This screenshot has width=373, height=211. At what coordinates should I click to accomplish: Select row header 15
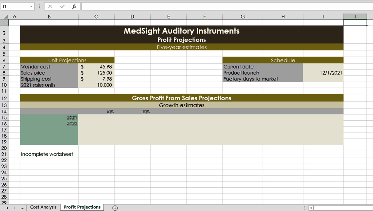point(4,117)
